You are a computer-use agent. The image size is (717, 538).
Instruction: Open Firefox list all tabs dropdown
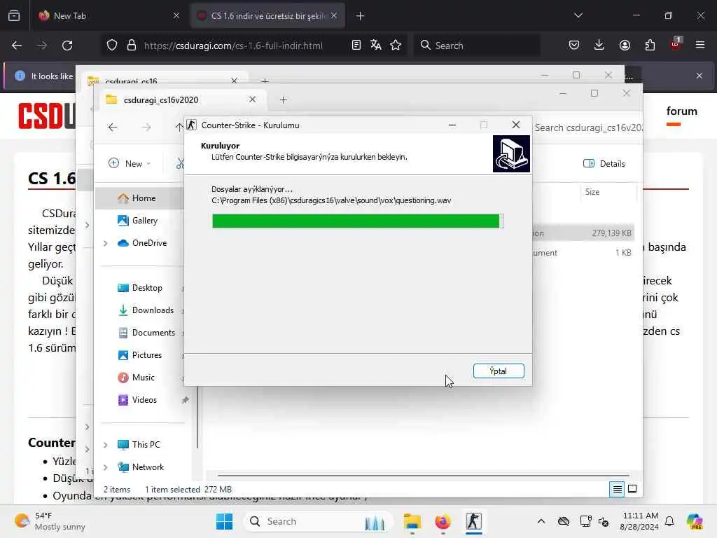click(x=578, y=15)
